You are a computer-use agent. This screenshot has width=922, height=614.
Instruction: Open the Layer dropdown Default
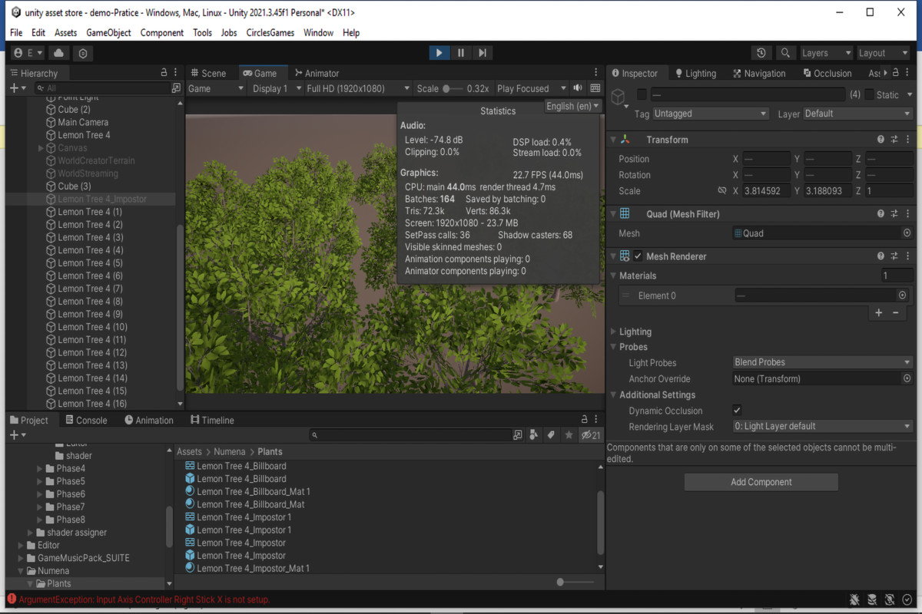click(857, 114)
